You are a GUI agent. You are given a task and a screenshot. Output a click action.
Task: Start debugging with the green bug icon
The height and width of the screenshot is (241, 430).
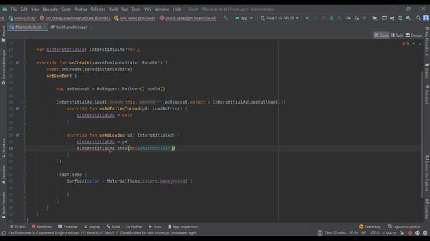coord(331,18)
